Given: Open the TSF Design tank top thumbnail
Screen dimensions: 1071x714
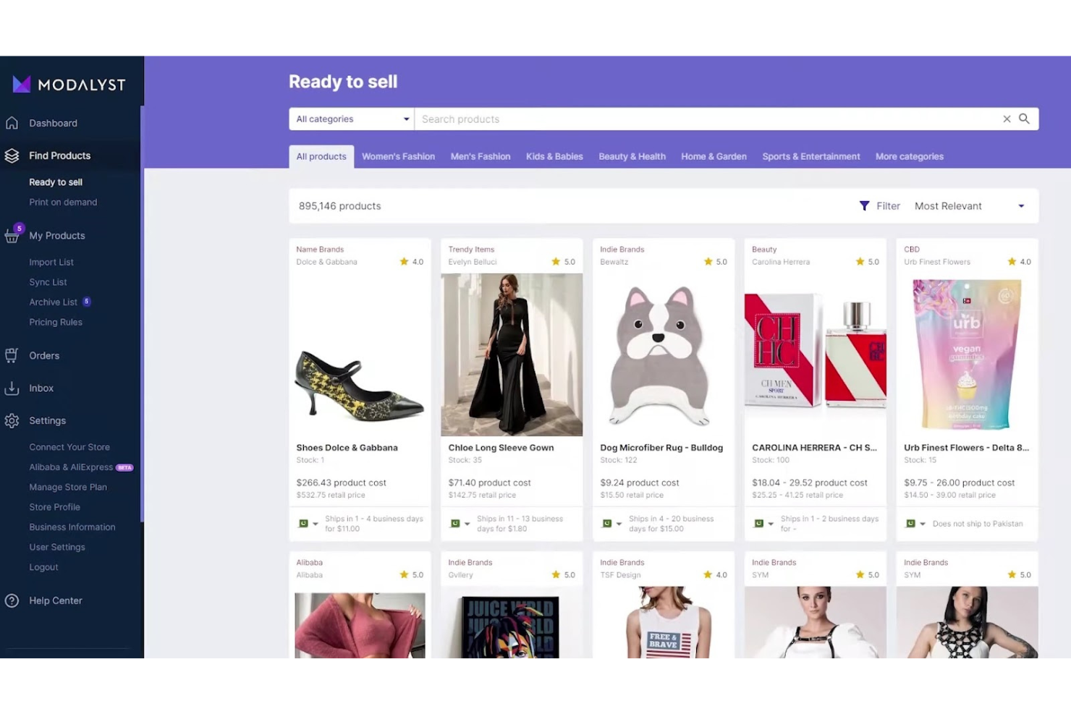Looking at the screenshot, I should coord(664,622).
